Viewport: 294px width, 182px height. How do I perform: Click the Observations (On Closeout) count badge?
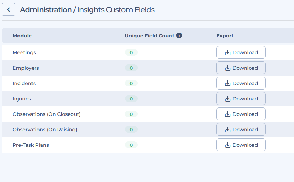click(x=131, y=114)
